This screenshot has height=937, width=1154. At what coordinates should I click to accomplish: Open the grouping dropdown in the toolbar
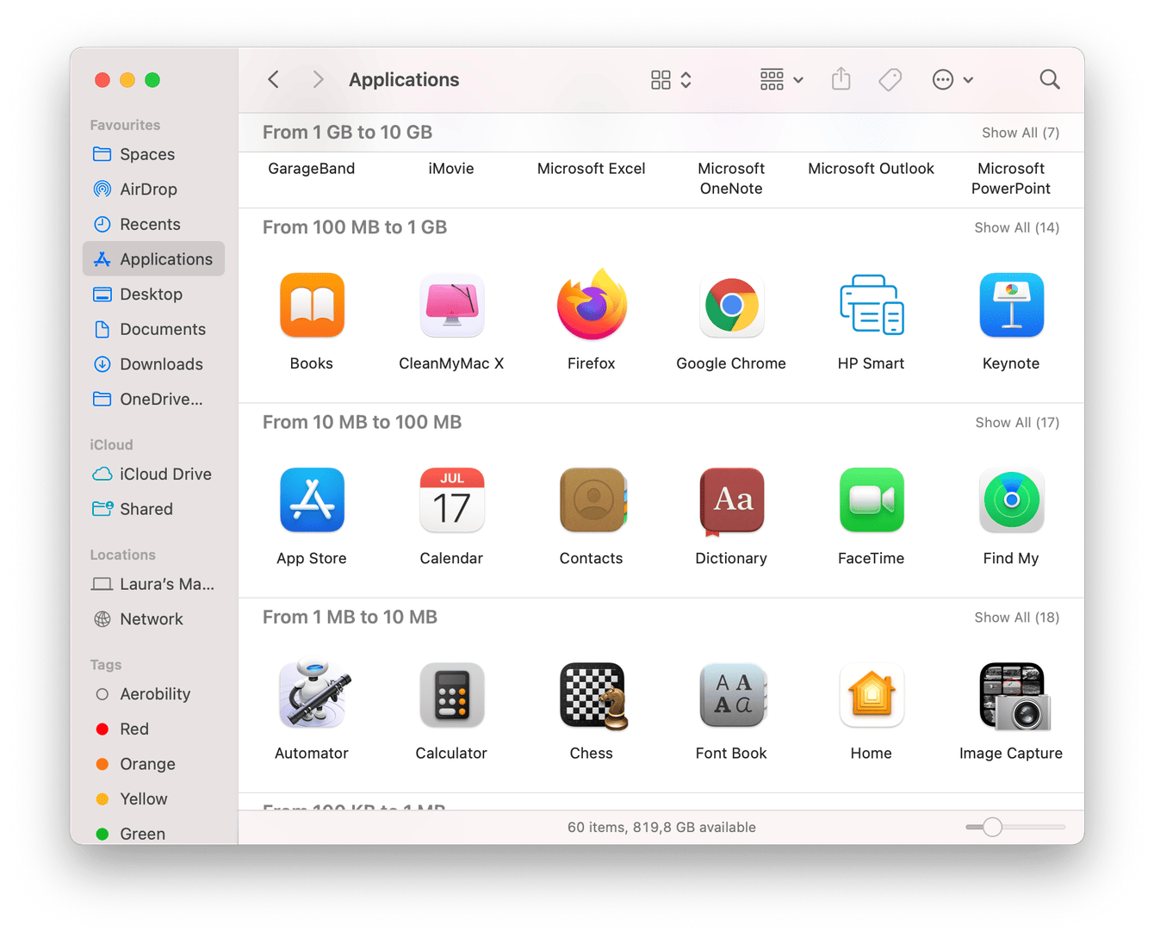[780, 79]
